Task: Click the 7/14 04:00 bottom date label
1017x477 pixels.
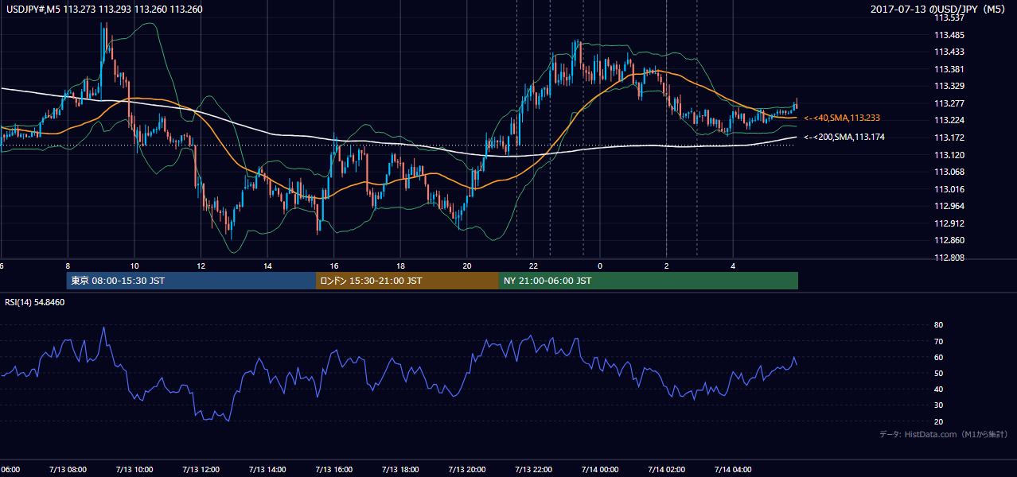Action: (x=732, y=469)
